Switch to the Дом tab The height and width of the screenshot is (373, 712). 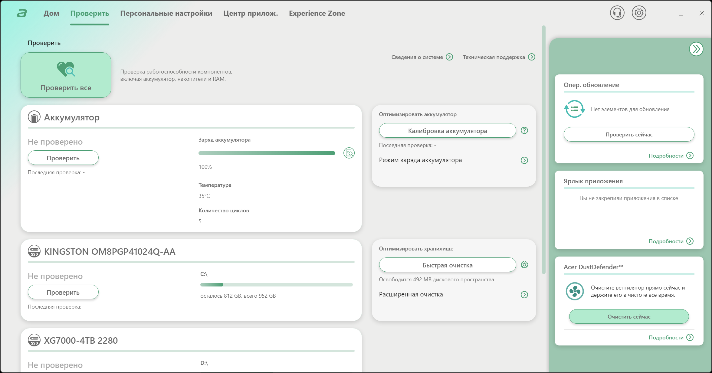pyautogui.click(x=51, y=13)
